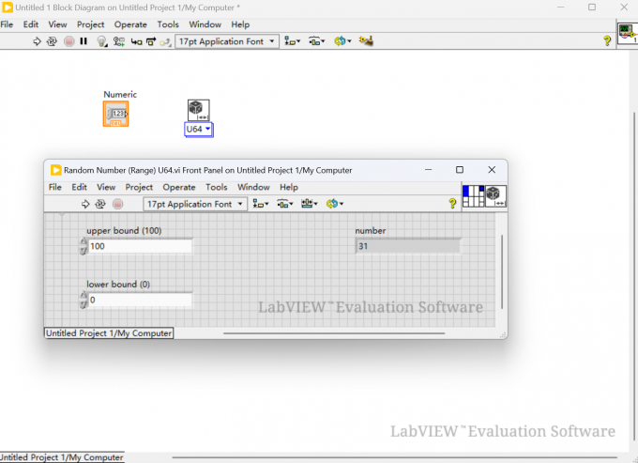Click the Pause button in block diagram toolbar

(x=84, y=41)
